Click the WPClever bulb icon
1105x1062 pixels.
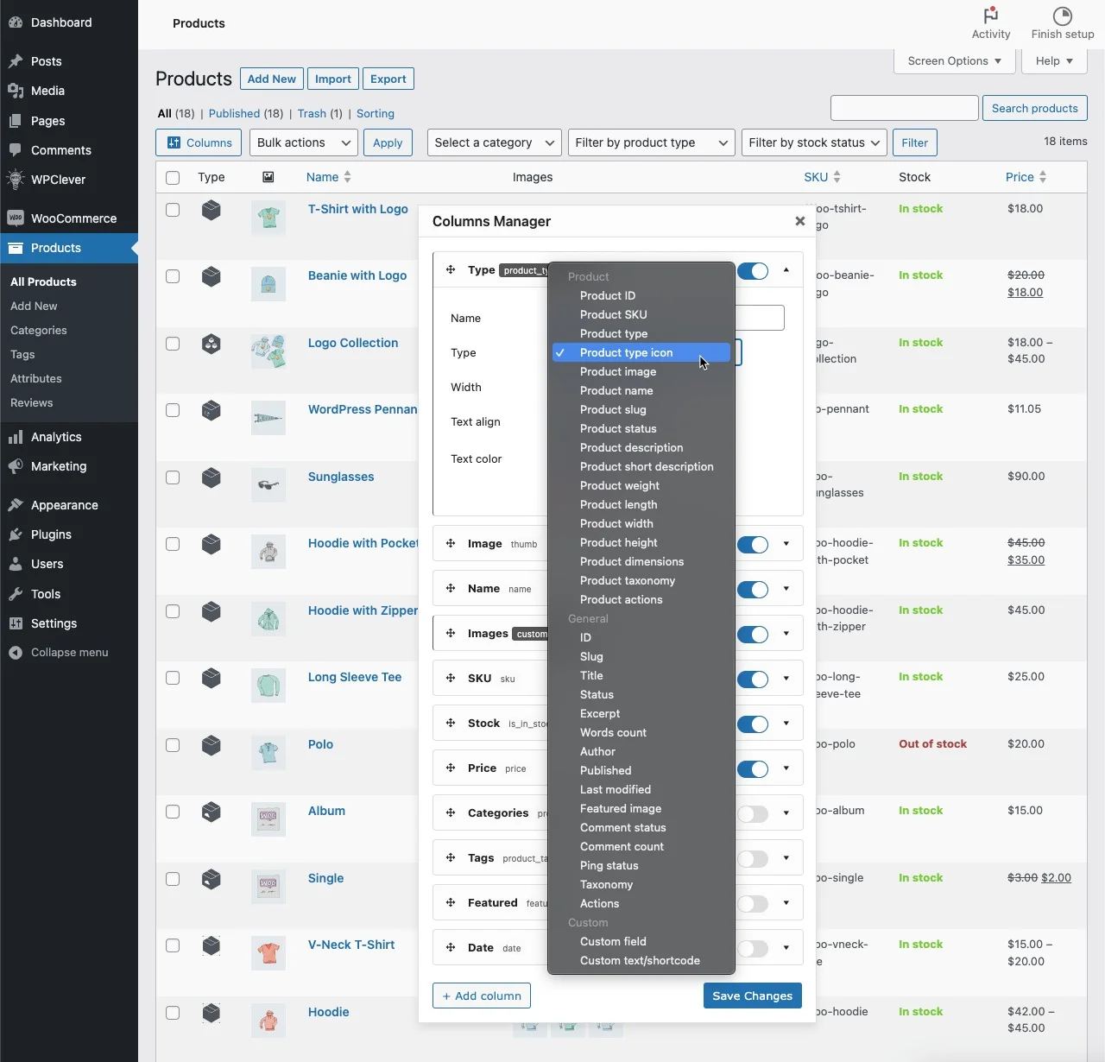pos(16,180)
